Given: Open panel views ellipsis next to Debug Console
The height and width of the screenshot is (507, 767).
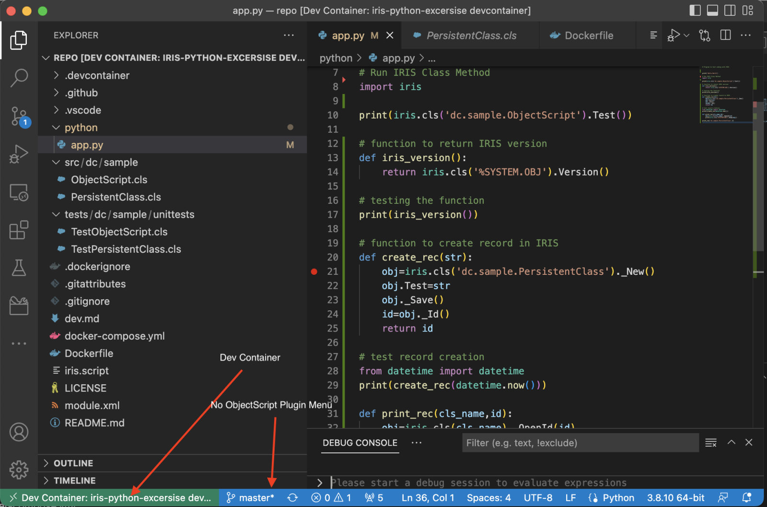Looking at the screenshot, I should point(416,443).
